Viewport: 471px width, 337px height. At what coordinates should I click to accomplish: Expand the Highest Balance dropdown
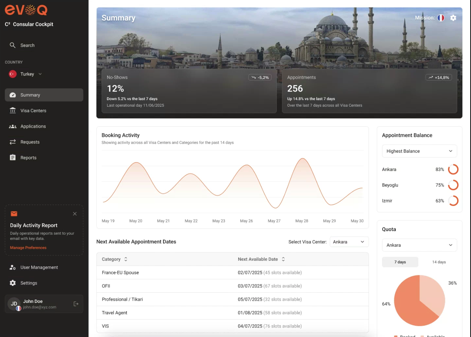(x=419, y=151)
